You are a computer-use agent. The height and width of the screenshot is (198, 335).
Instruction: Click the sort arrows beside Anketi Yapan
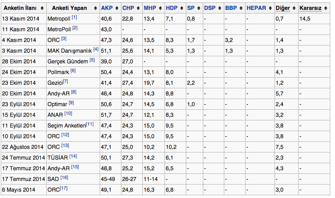96,8
